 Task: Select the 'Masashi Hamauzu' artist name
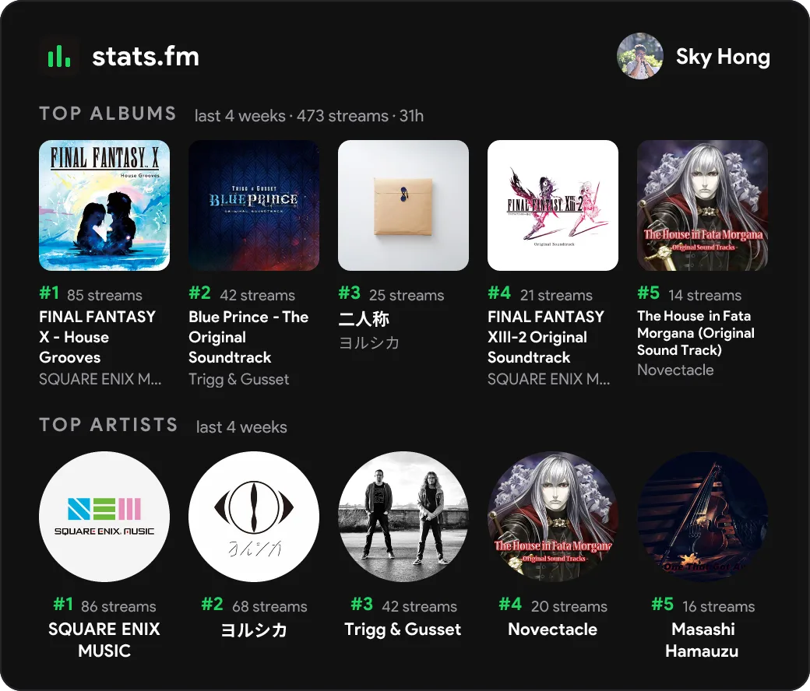(x=702, y=640)
